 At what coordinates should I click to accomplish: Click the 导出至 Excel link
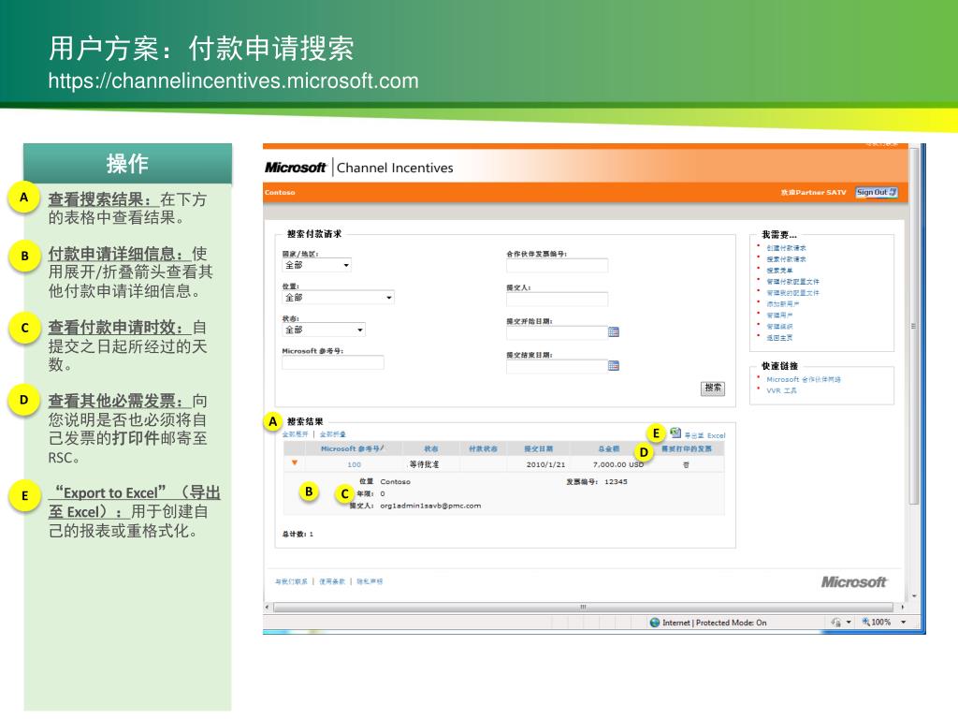coord(704,435)
